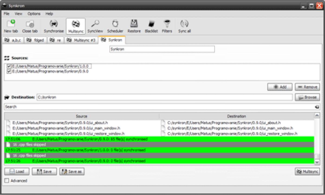Click the log scrollbar down arrow
325x195 pixels.
pyautogui.click(x=317, y=162)
